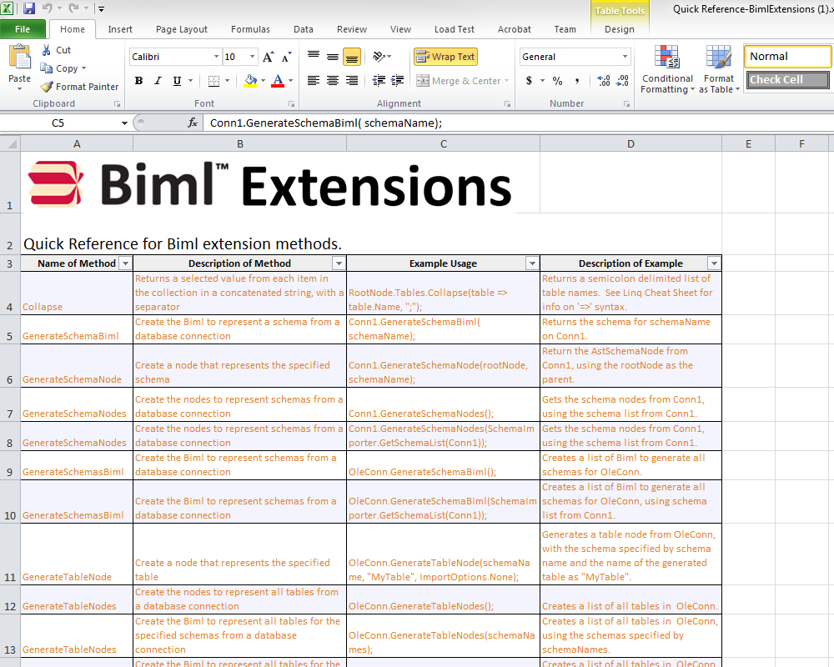Click the Select All corner button
Screen dimensions: 834x667
point(11,143)
